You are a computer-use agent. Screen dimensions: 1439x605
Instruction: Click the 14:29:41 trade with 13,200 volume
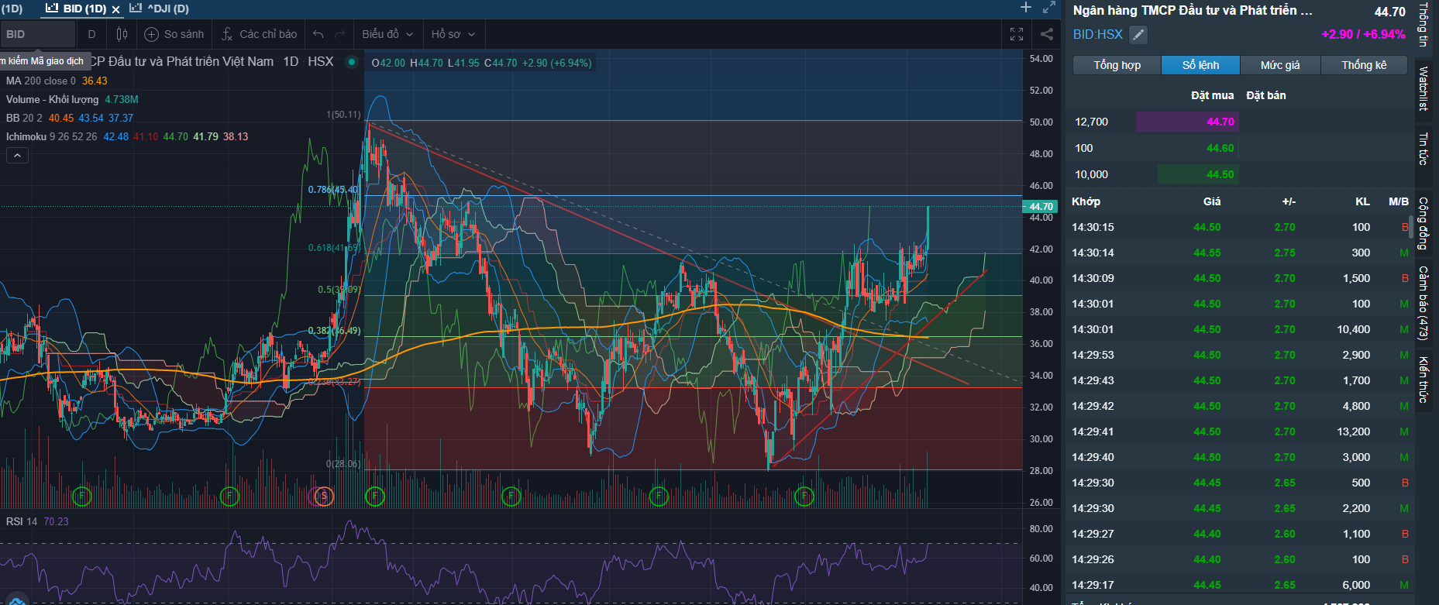pos(1240,431)
